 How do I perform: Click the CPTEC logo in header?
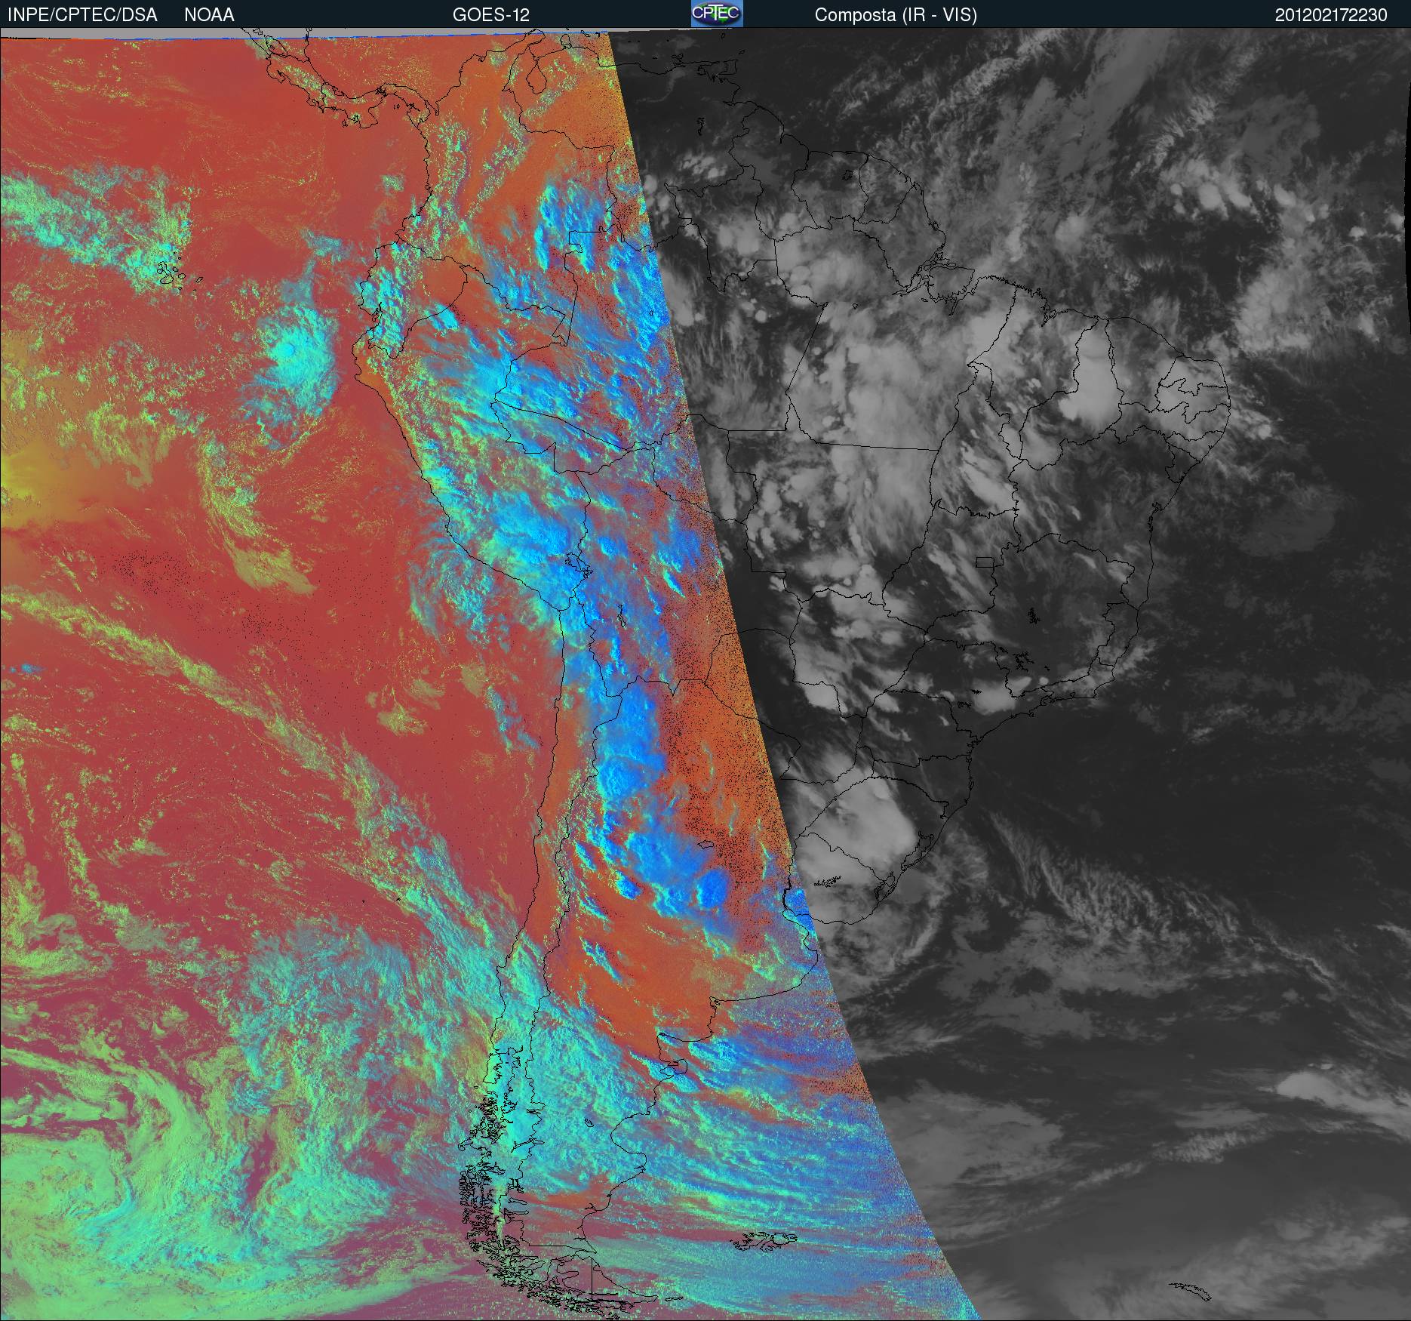point(717,14)
